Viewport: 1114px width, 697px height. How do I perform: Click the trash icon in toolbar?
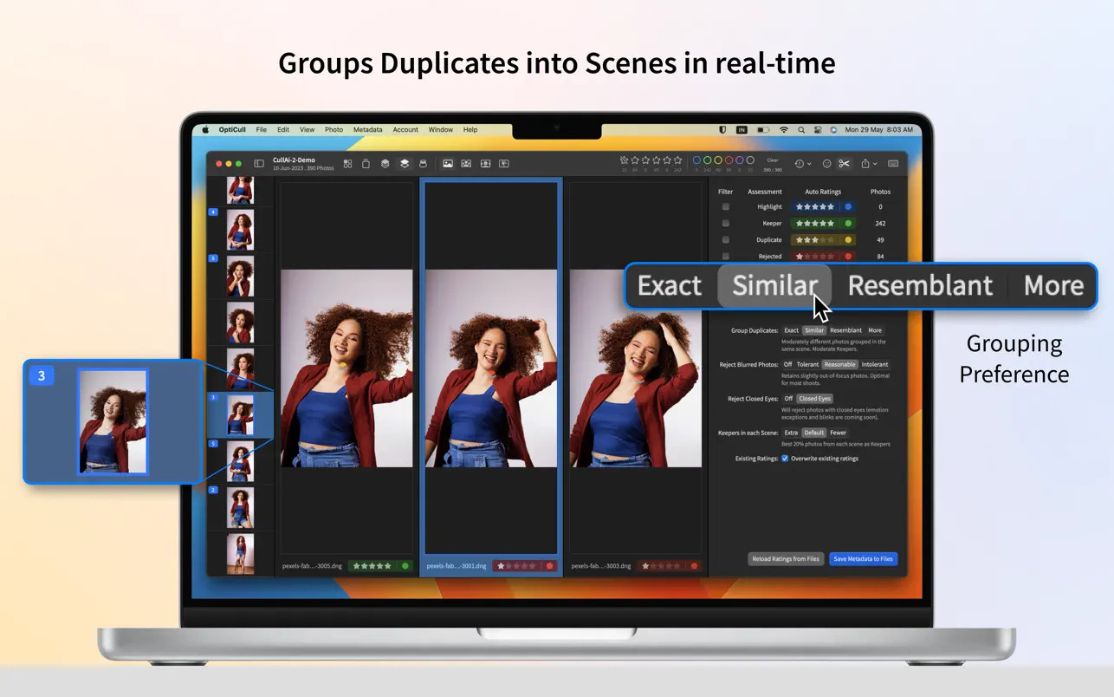tap(366, 164)
